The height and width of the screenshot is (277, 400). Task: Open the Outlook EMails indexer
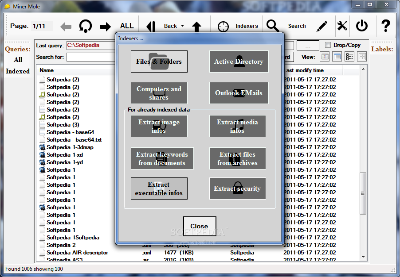(x=239, y=93)
